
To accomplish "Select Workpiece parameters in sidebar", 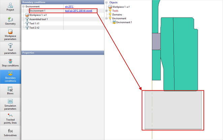I will pos(10,35).
